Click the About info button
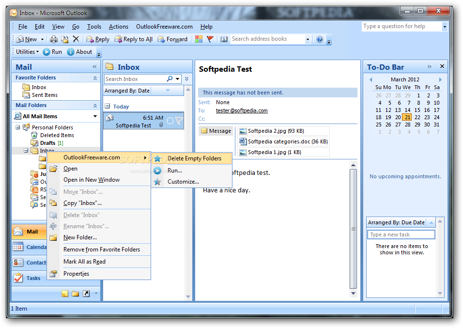 (79, 52)
